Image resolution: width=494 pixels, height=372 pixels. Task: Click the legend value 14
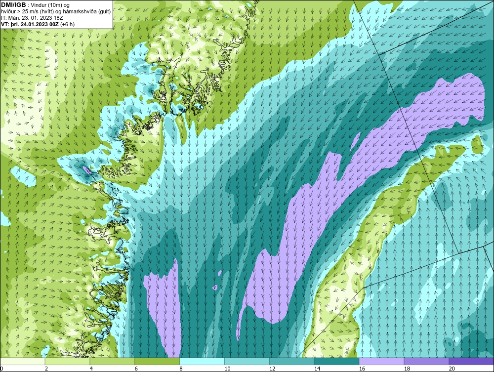(x=317, y=369)
